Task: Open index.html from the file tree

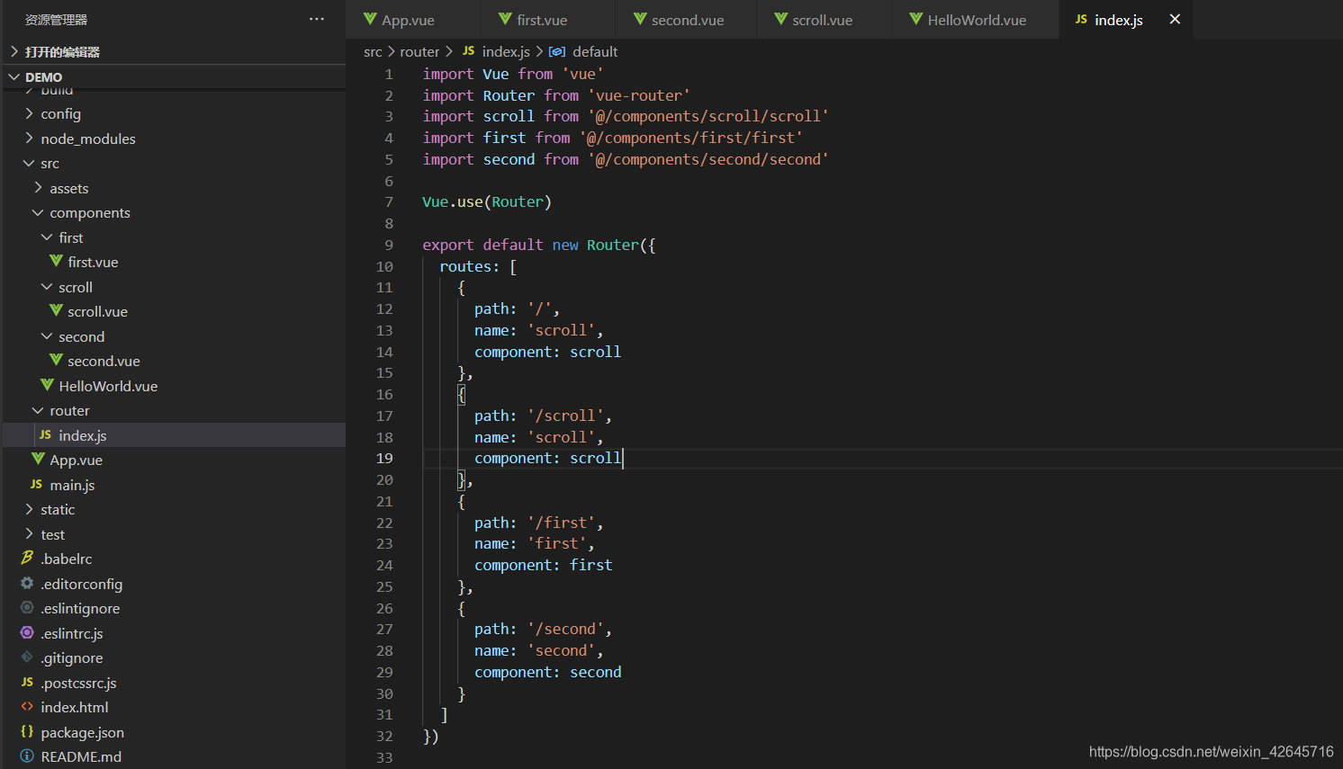Action: point(173,707)
